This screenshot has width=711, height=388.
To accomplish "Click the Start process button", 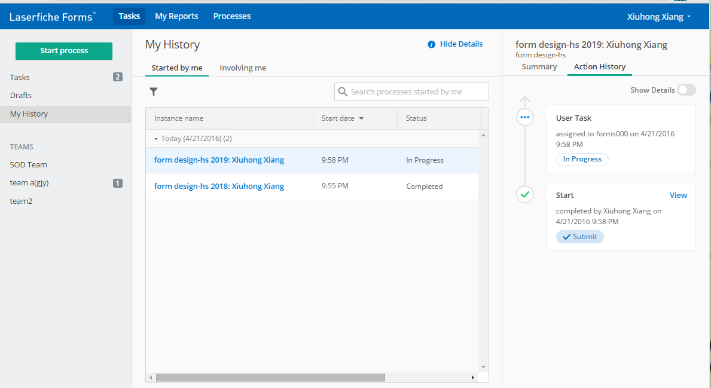I will (x=64, y=51).
